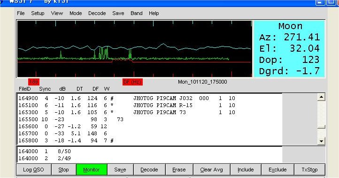Select decode line 165700
The image size is (339, 178).
(x=63, y=133)
